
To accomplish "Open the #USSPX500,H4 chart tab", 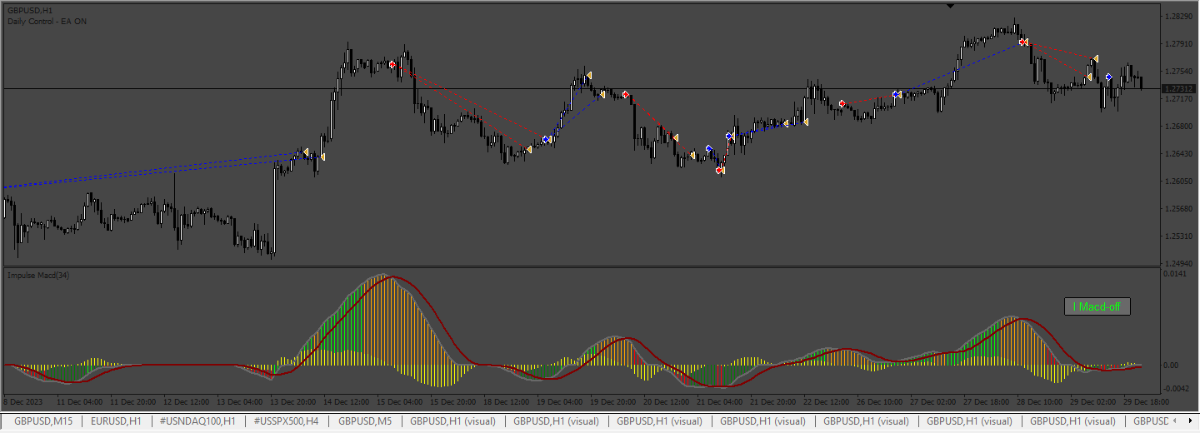I will pos(286,421).
